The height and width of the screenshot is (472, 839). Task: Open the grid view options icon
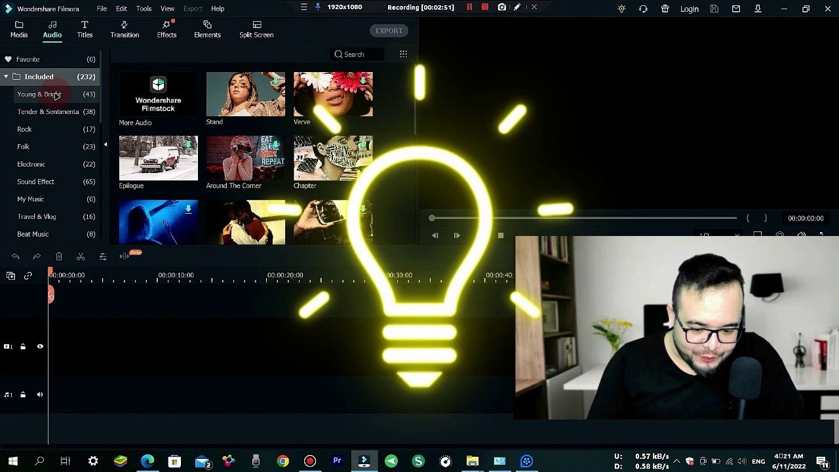coord(403,54)
